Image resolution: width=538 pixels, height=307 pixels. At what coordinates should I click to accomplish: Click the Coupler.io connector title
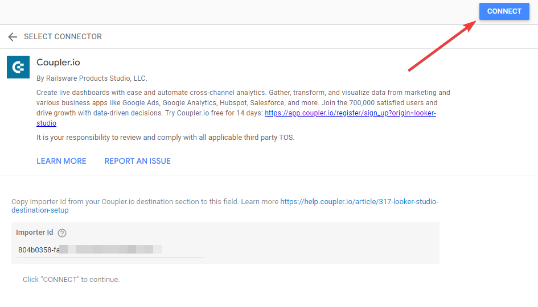coord(58,63)
